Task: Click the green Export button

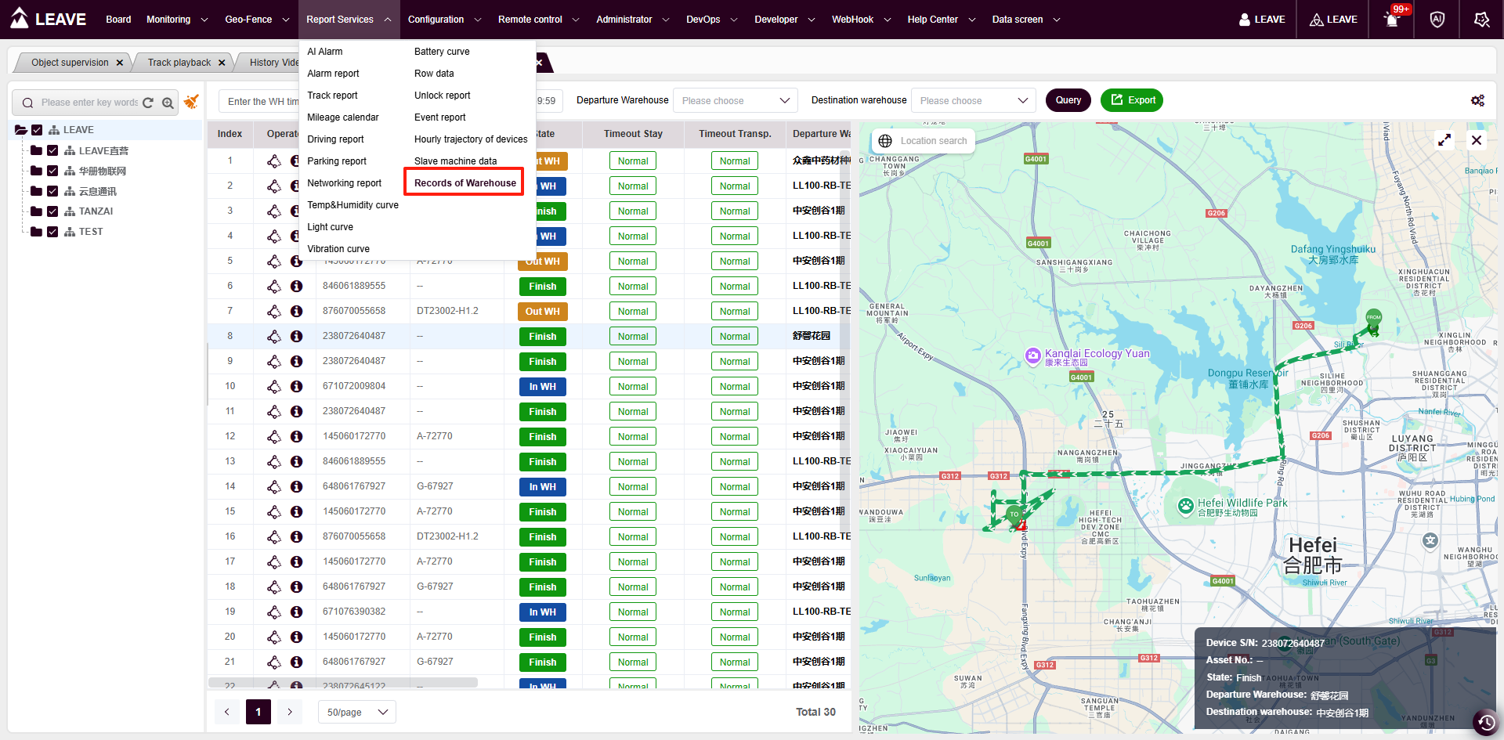Action: (1131, 100)
